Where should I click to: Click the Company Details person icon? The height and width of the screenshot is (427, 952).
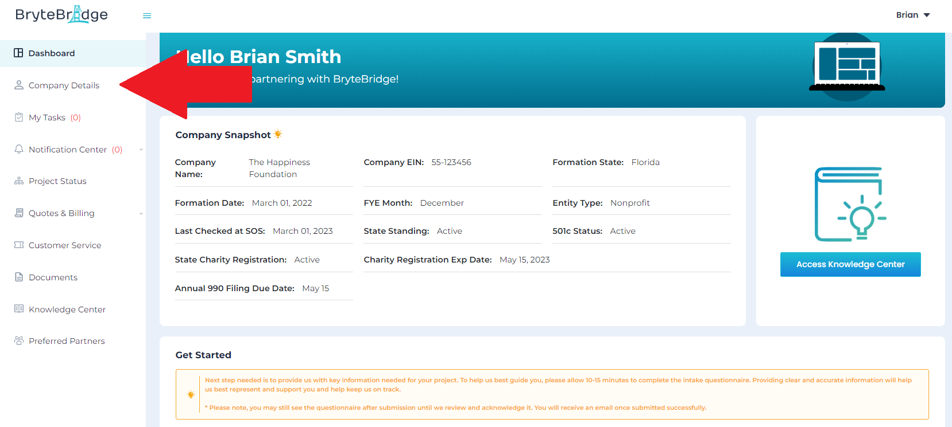point(19,85)
